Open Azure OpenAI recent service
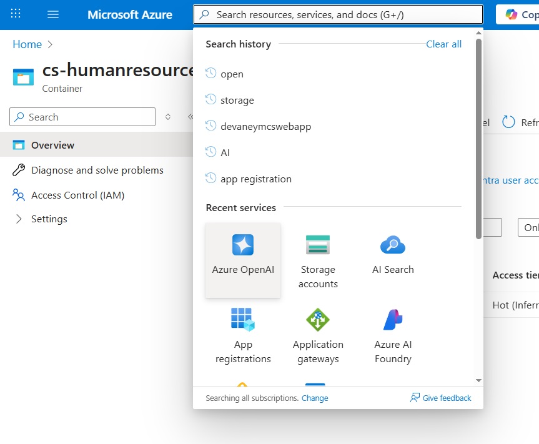 [x=243, y=260]
